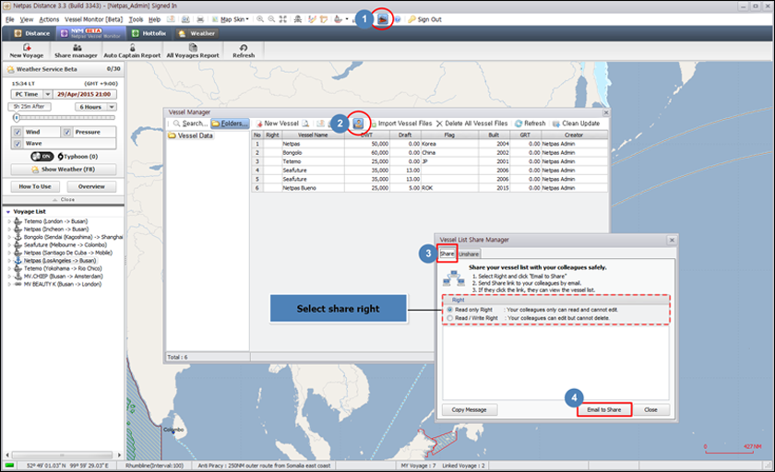Click the Typhoon icon label

pyautogui.click(x=77, y=157)
